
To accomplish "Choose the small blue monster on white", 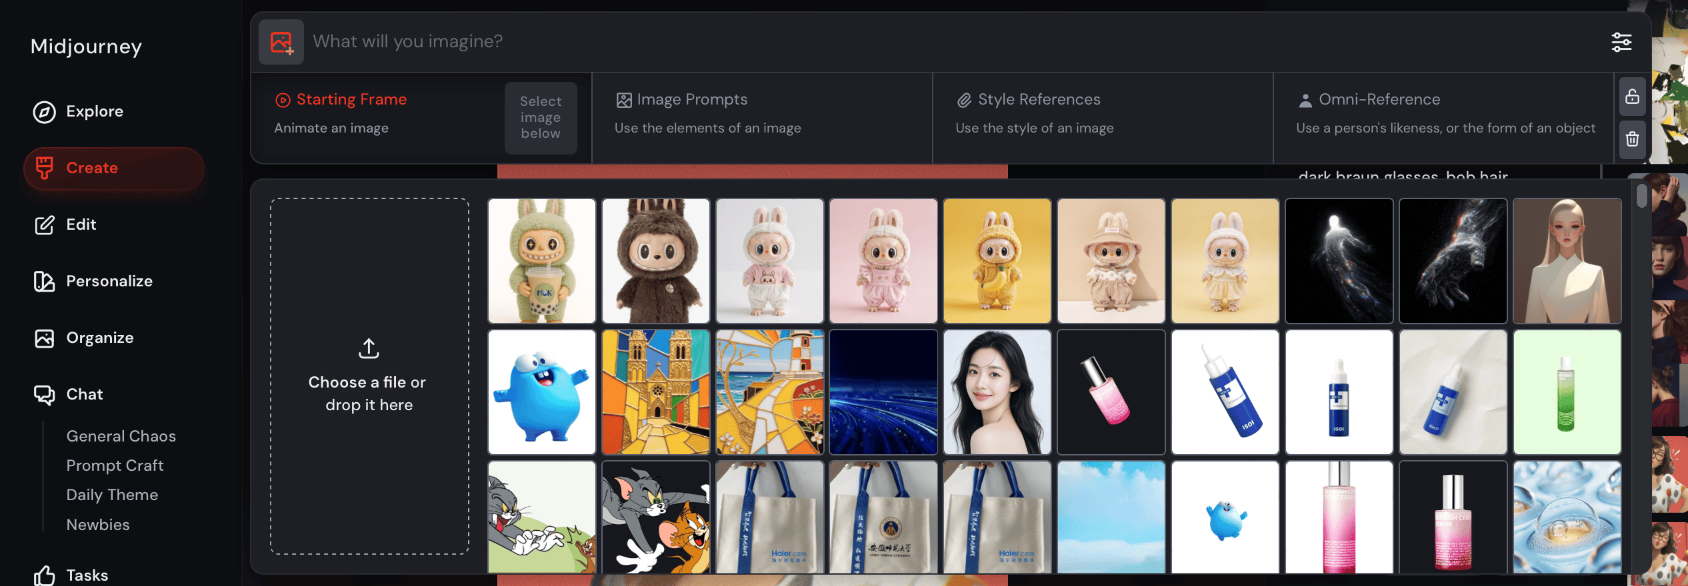I will coord(1225,517).
